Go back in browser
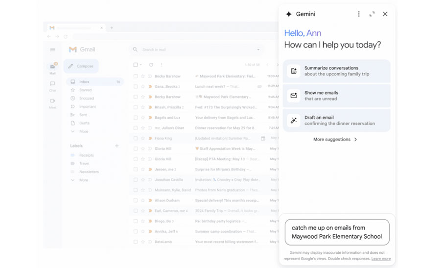The width and height of the screenshot is (421, 268). click(49, 37)
